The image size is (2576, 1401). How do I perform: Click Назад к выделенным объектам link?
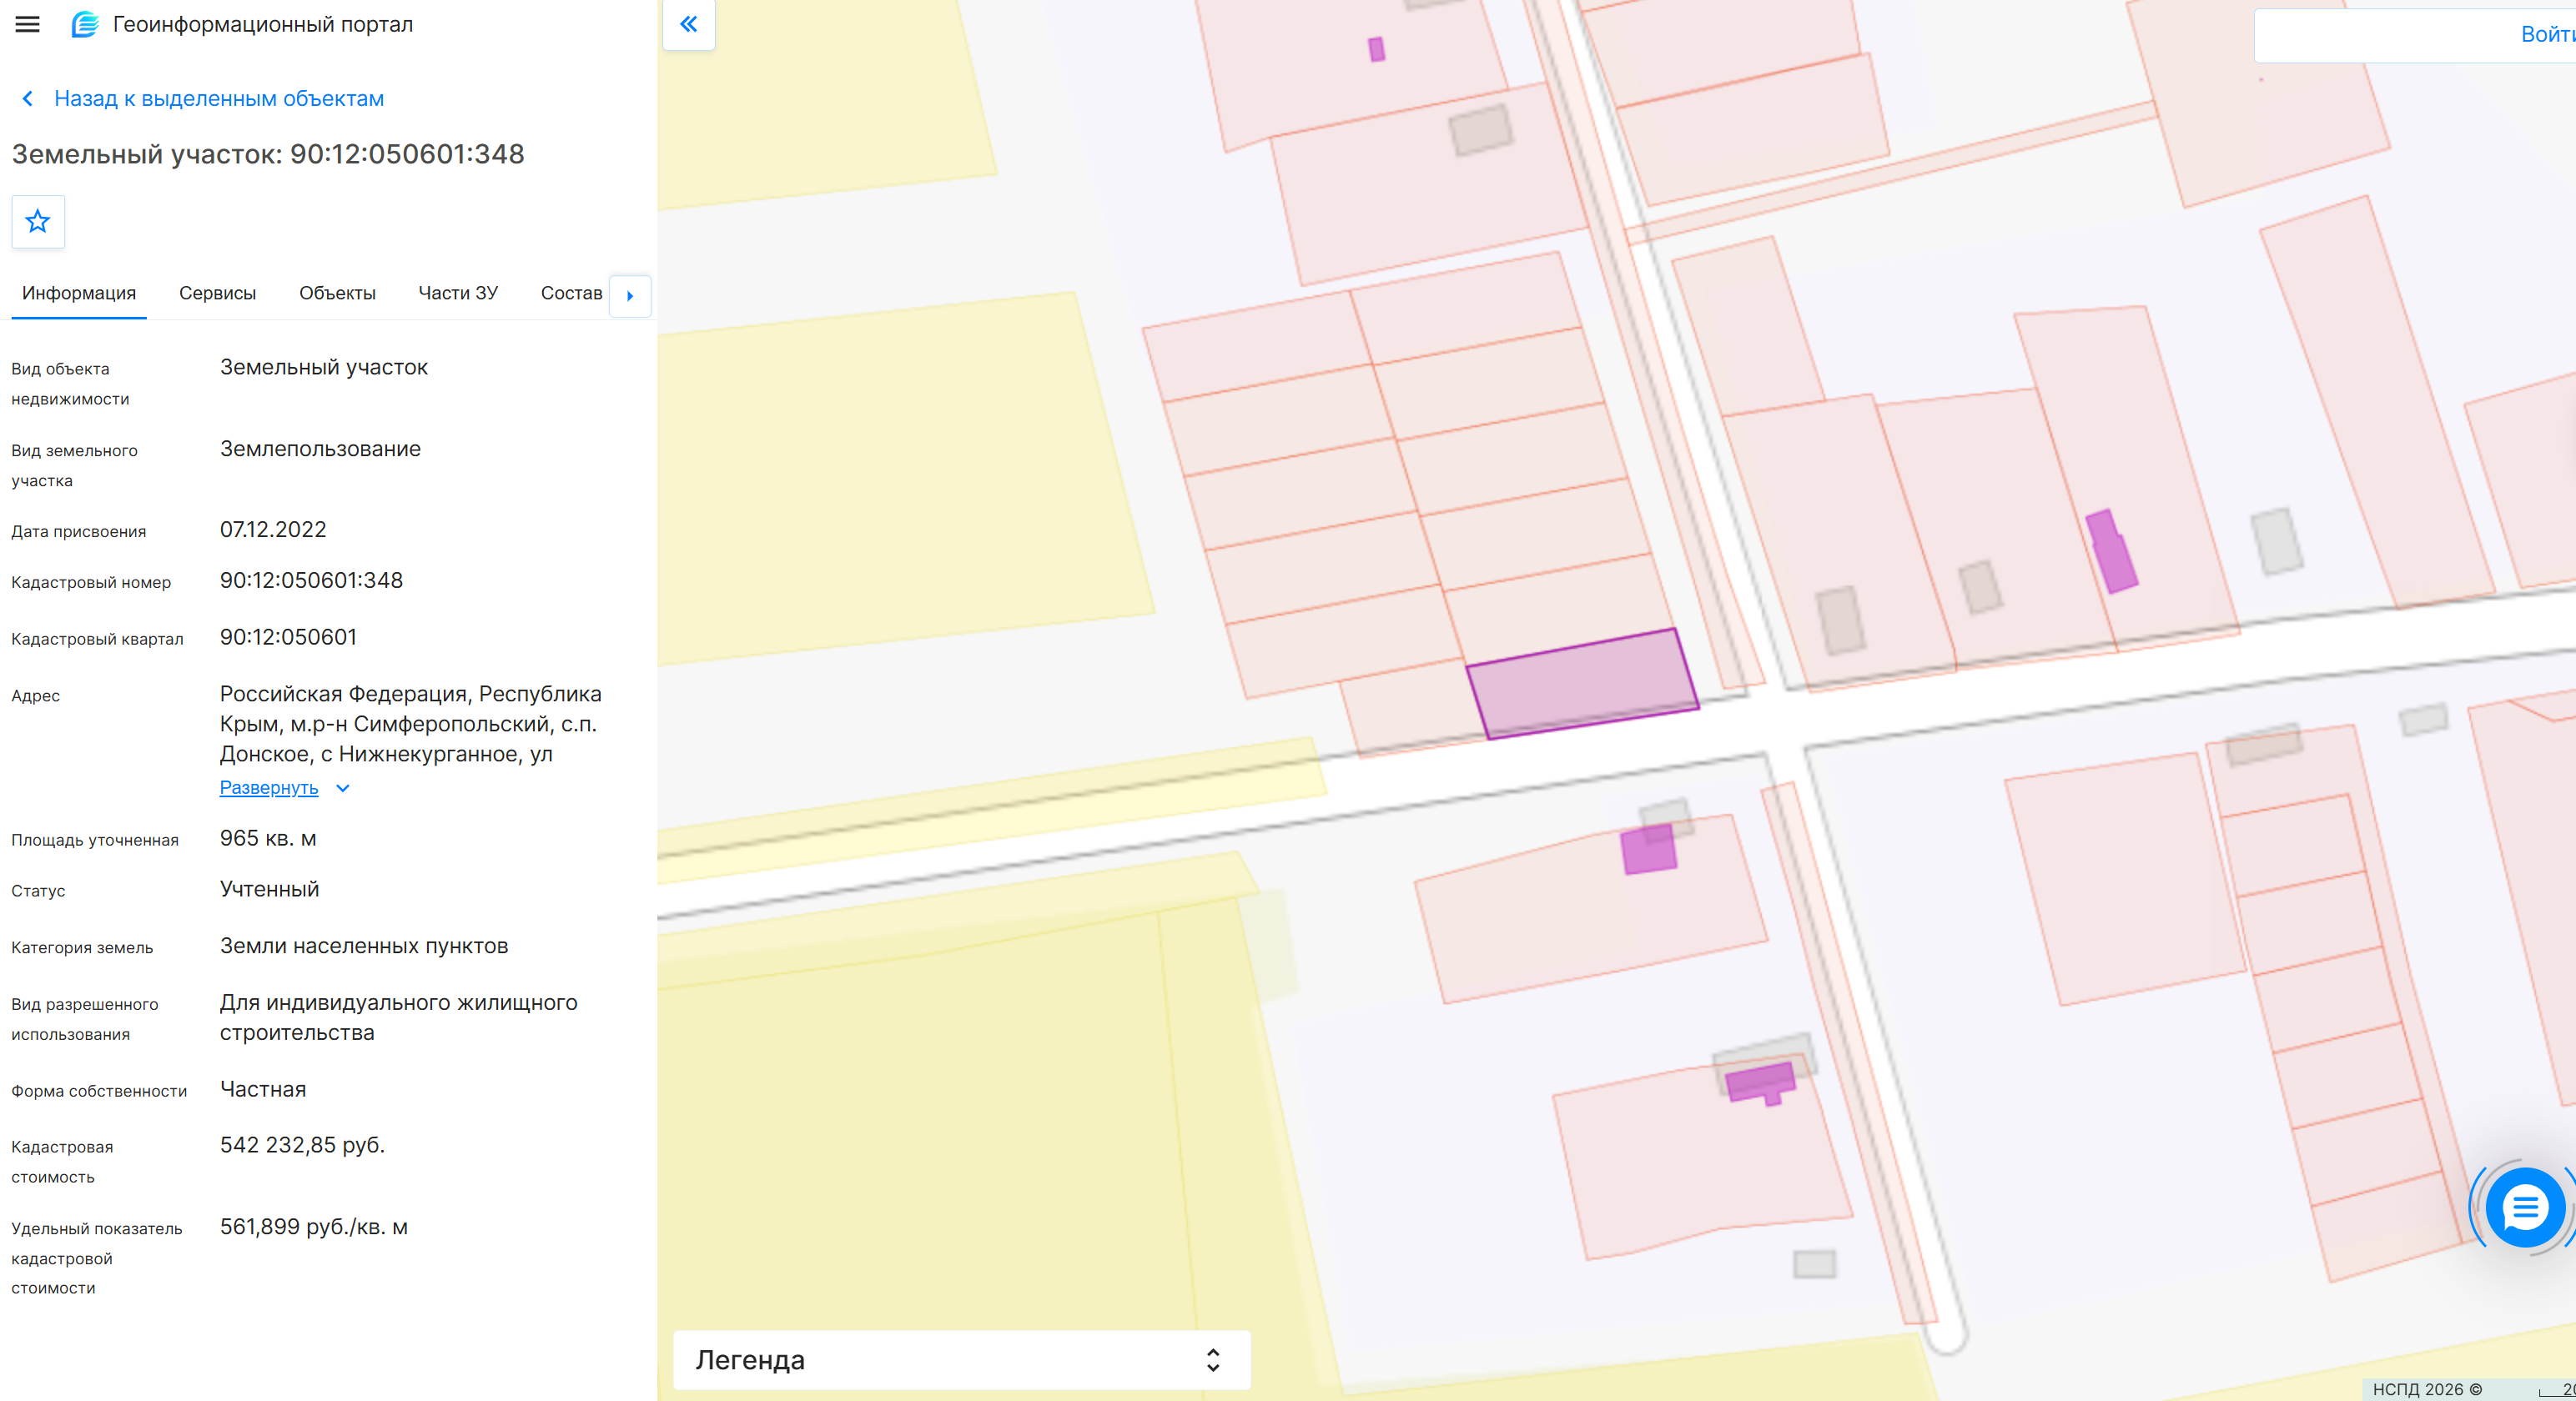(x=219, y=98)
